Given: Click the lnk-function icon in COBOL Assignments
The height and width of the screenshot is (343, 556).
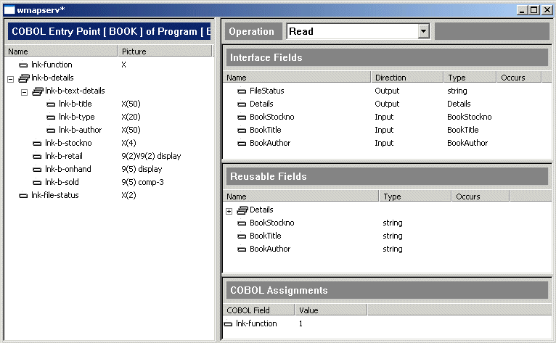Looking at the screenshot, I should (228, 324).
